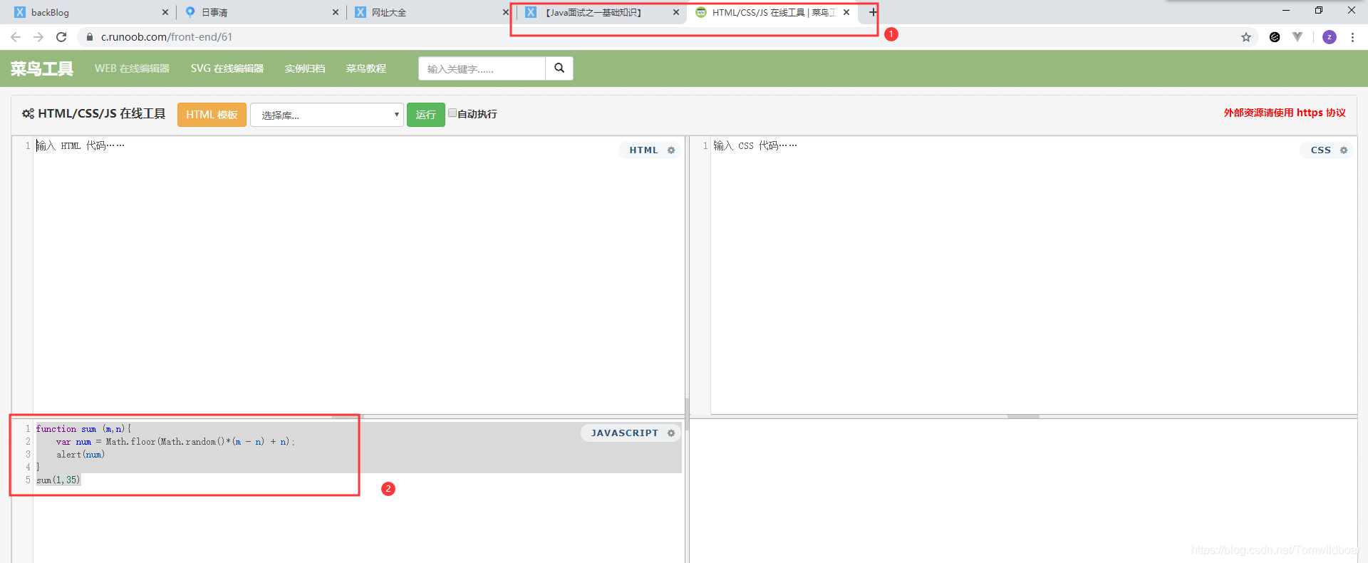Click the HTML editor horizontal scrollbar
The height and width of the screenshot is (563, 1368).
348,416
